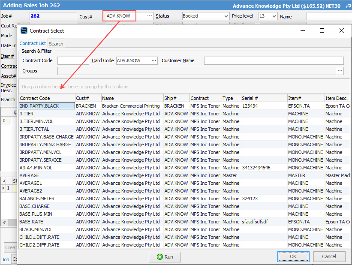Image resolution: width=352 pixels, height=265 pixels.
Task: Maximize the Contract Select dialog
Action: point(322,31)
